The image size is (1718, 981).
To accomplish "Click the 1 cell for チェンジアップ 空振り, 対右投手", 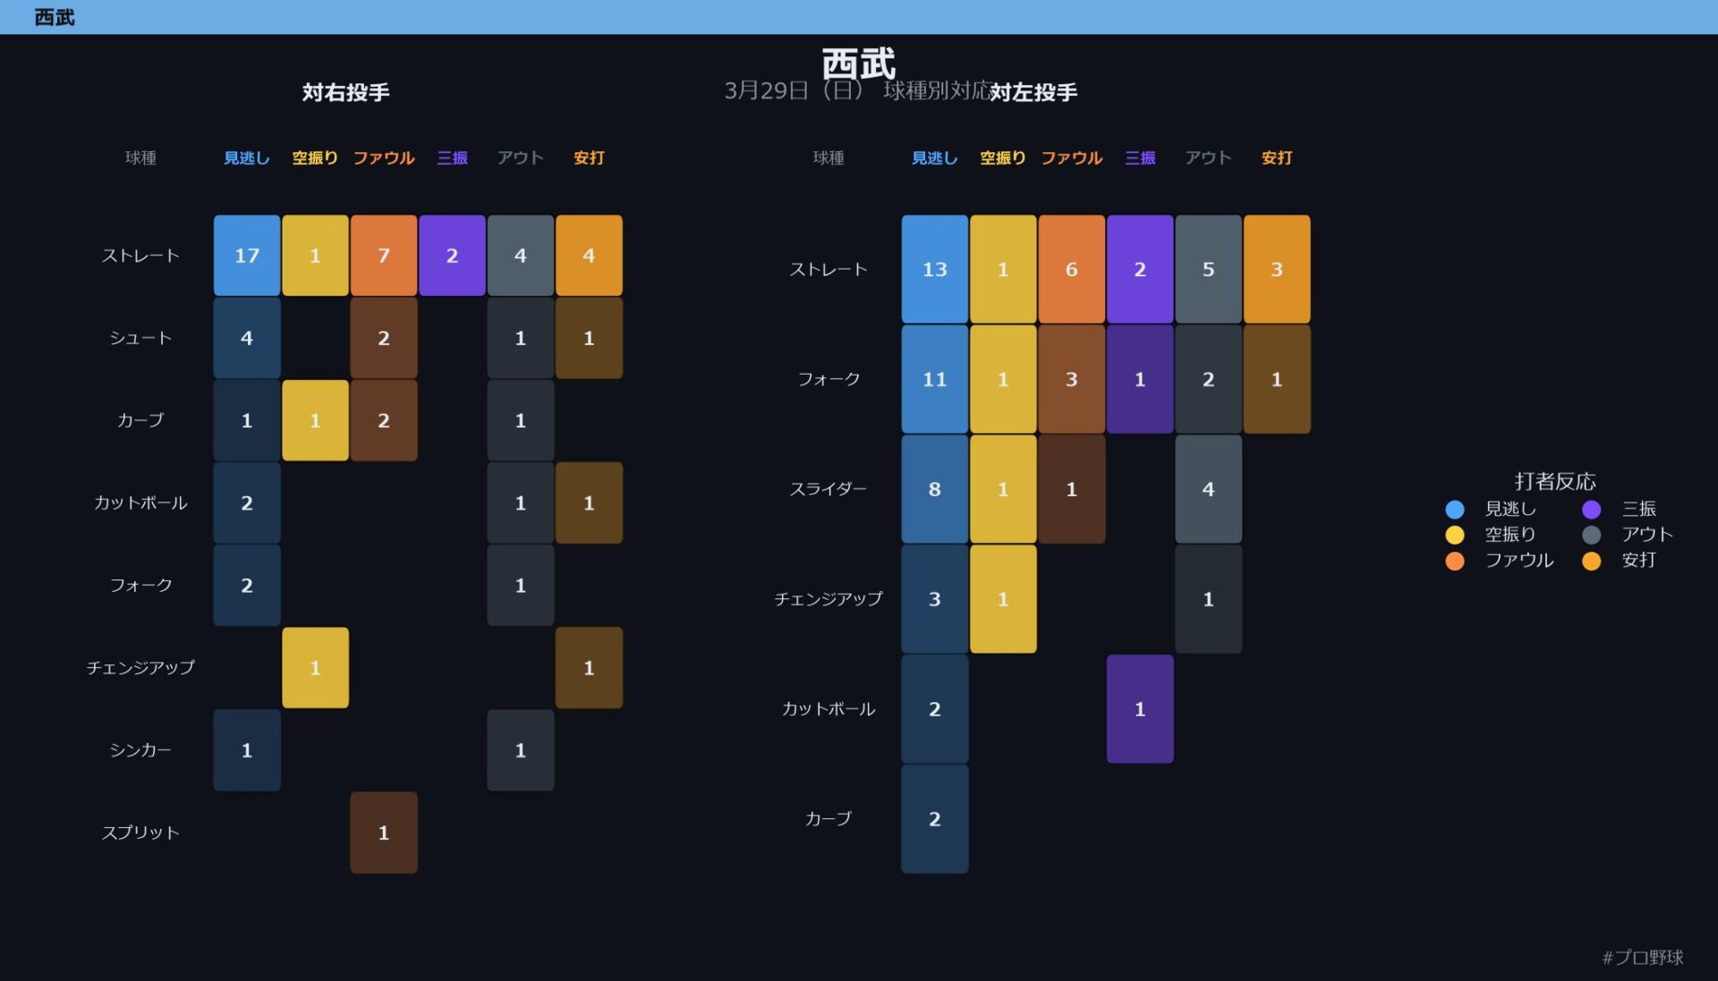I will pos(315,667).
